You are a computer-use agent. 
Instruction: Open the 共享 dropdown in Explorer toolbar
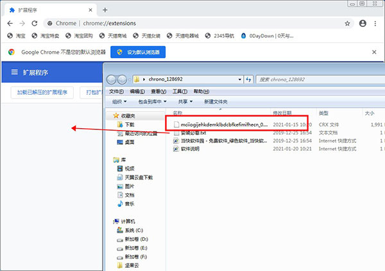click(186, 101)
